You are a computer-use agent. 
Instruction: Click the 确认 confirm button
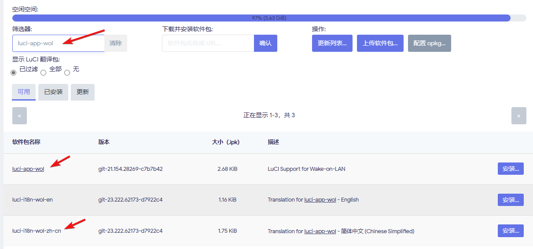click(x=265, y=43)
